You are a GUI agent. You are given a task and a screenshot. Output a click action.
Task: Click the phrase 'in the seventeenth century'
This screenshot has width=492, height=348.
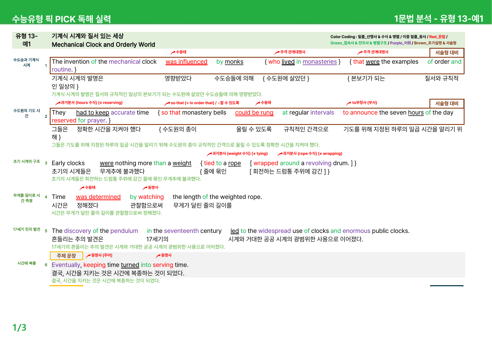tap(184, 231)
